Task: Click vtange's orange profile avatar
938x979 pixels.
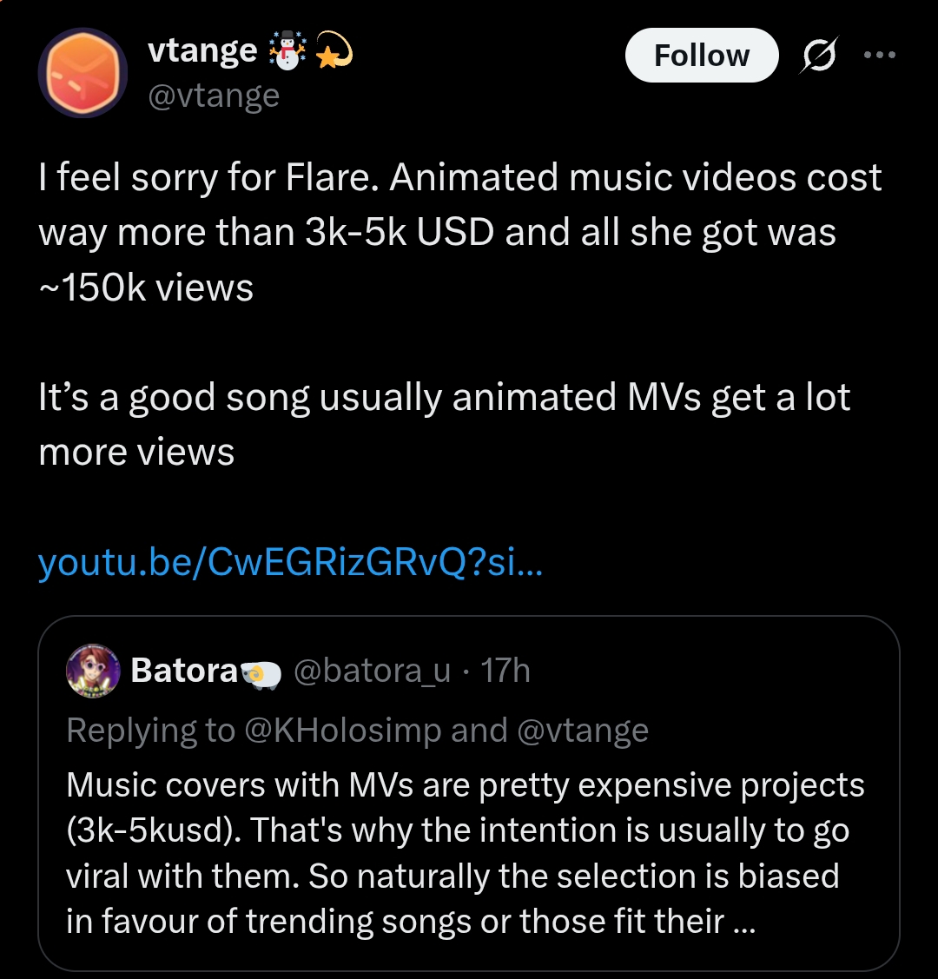Action: [83, 73]
